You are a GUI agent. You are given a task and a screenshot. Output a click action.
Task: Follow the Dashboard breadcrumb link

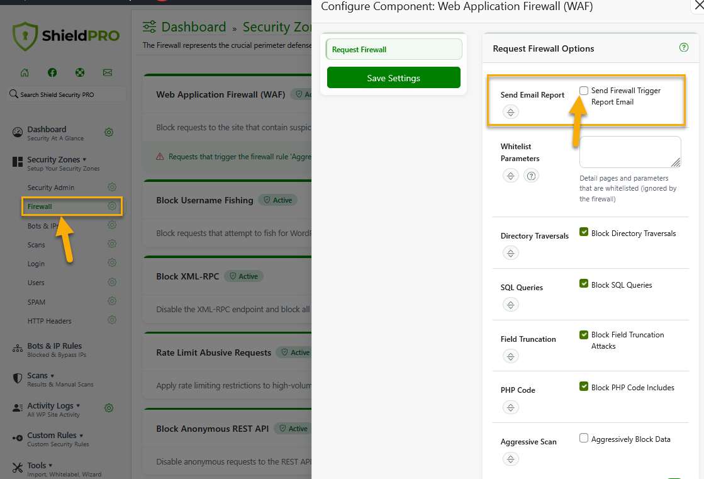(194, 27)
